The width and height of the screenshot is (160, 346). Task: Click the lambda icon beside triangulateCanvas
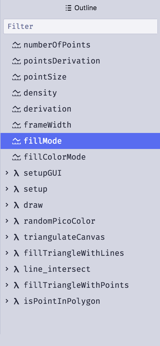point(17,237)
